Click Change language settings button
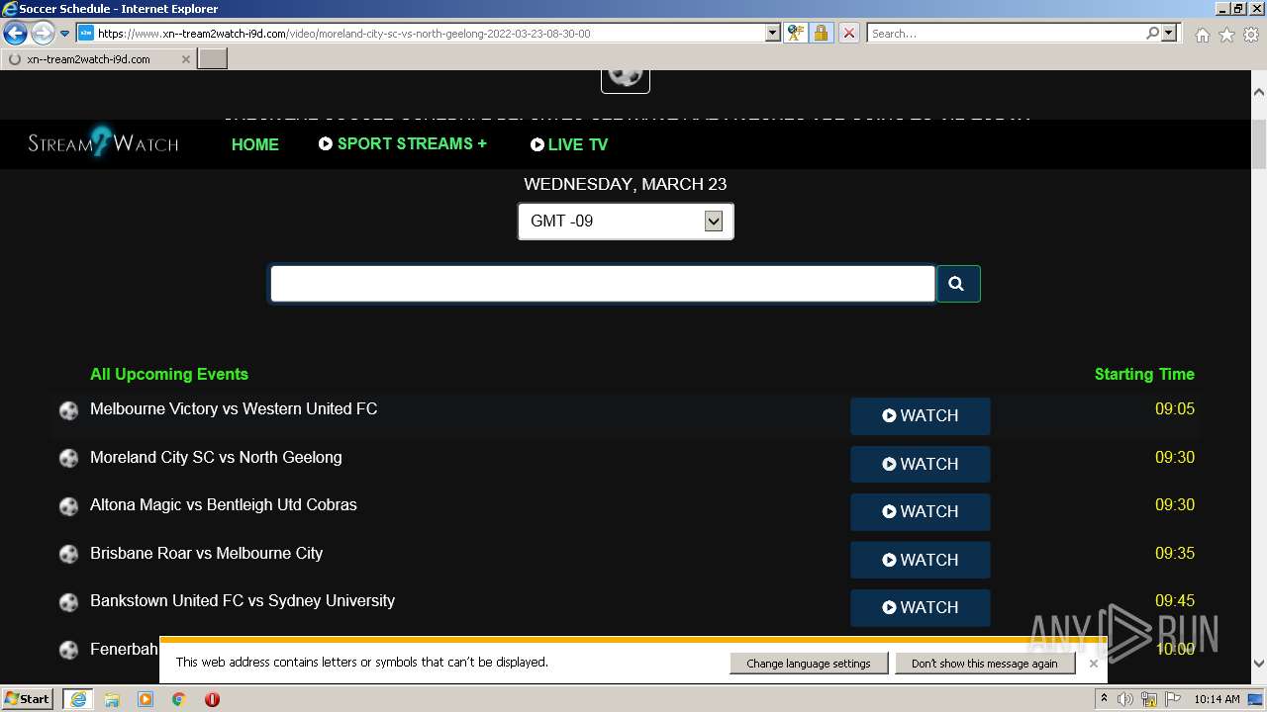The height and width of the screenshot is (712, 1267). click(809, 664)
